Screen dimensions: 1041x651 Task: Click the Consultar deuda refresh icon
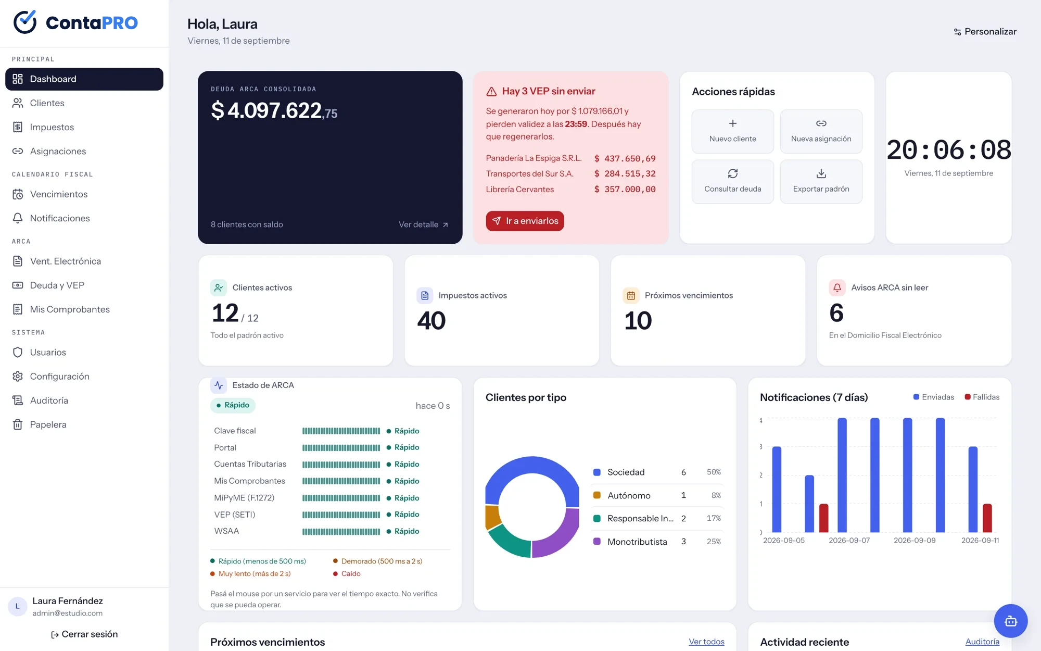click(732, 173)
